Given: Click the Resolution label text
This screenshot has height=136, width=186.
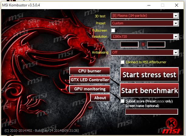Looking at the screenshot, I should tap(99, 37).
